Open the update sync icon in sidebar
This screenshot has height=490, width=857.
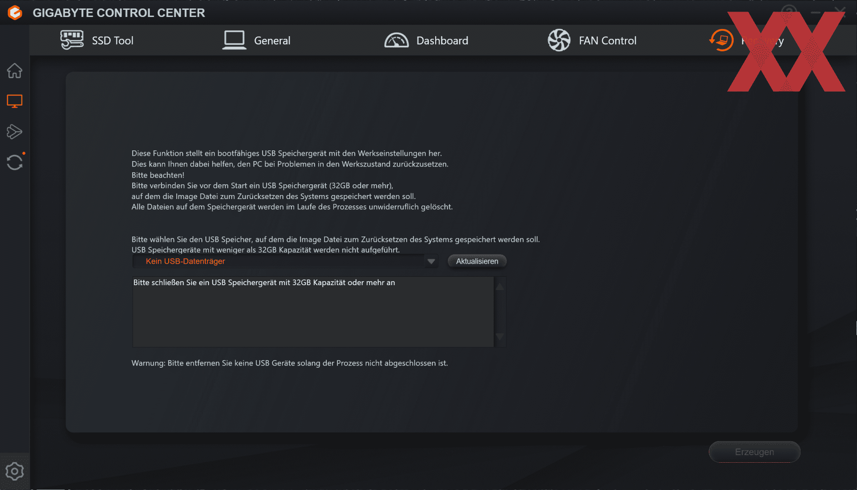pos(15,162)
